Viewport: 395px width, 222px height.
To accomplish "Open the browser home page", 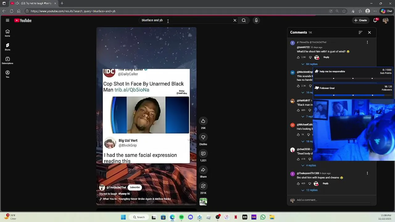I will (19, 11).
